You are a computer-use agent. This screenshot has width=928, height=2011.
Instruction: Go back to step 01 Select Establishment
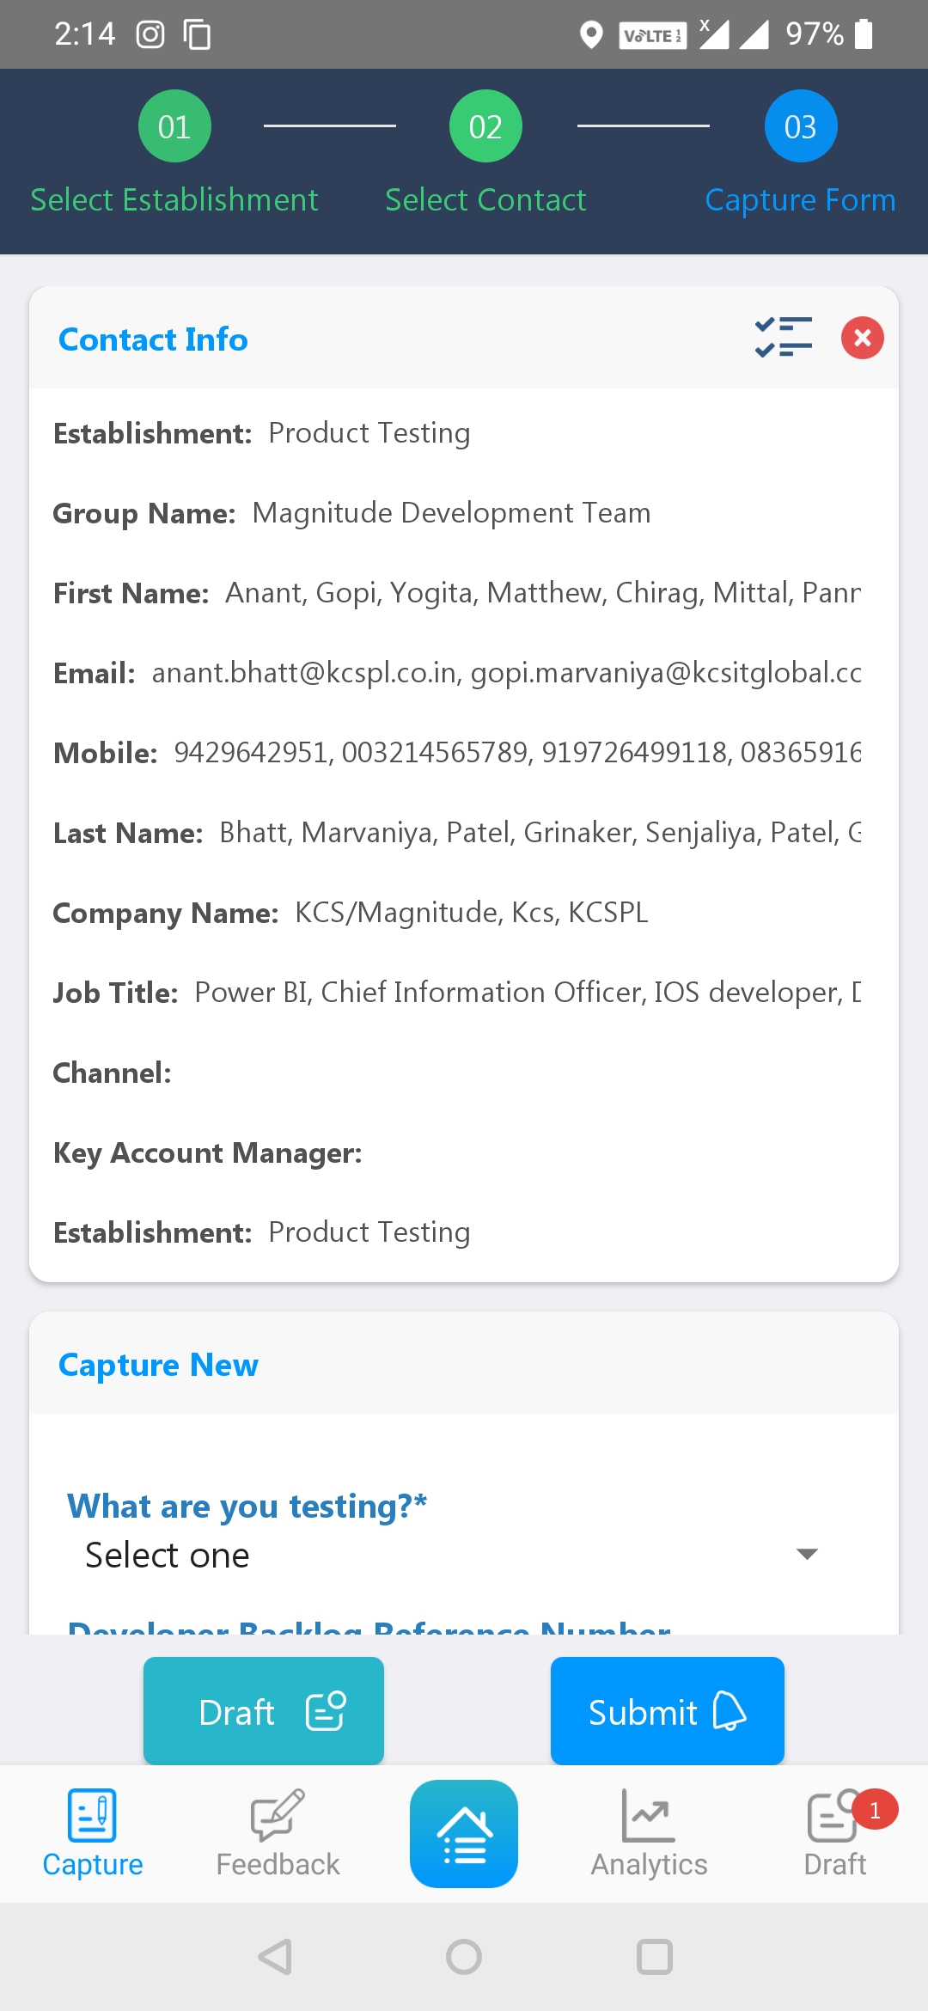[x=174, y=126]
